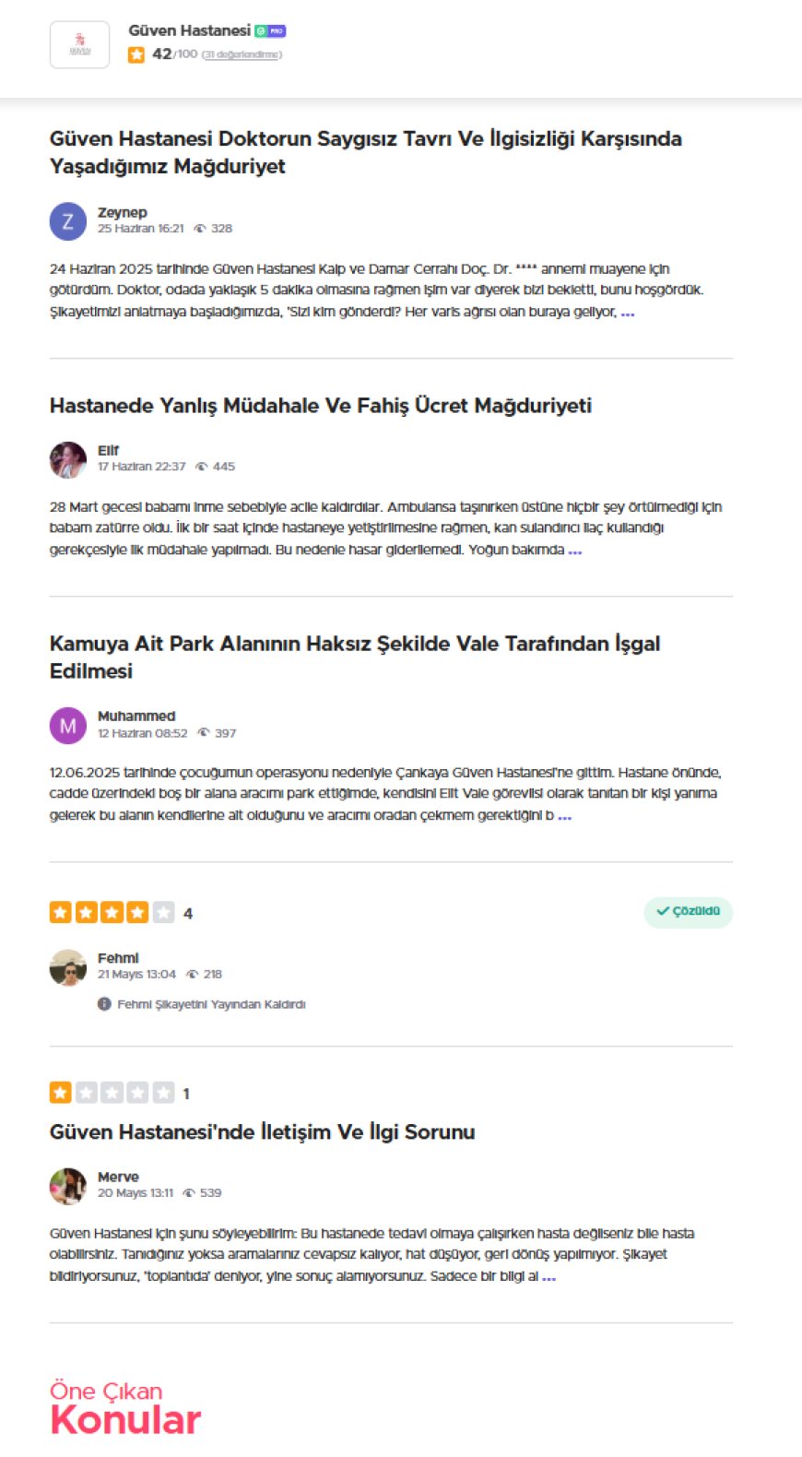The height and width of the screenshot is (1457, 802).
Task: Click the four-star rating on Fehmi's review
Action: 112,913
